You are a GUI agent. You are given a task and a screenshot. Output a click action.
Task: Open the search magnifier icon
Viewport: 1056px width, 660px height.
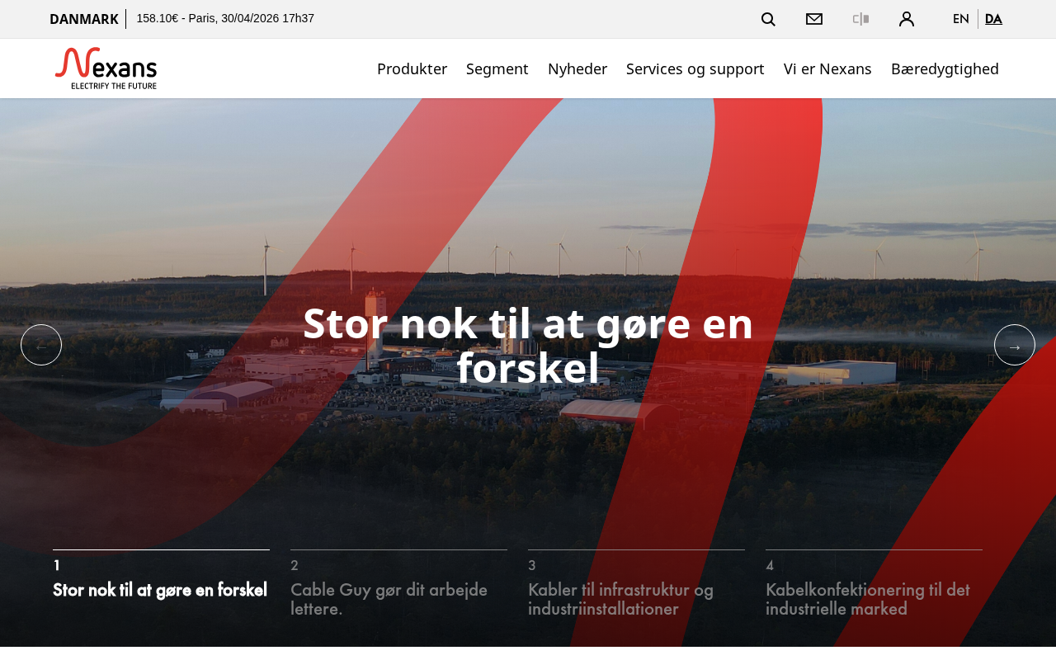click(768, 19)
